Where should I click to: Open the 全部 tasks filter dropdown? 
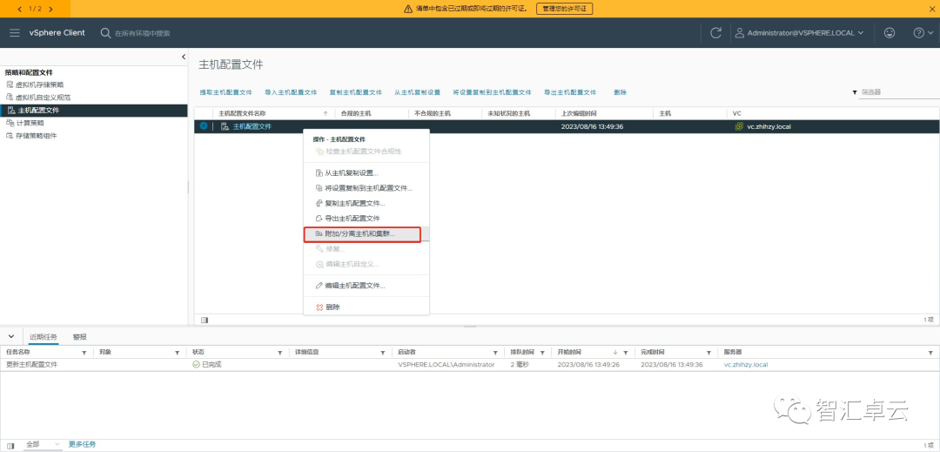pyautogui.click(x=43, y=445)
